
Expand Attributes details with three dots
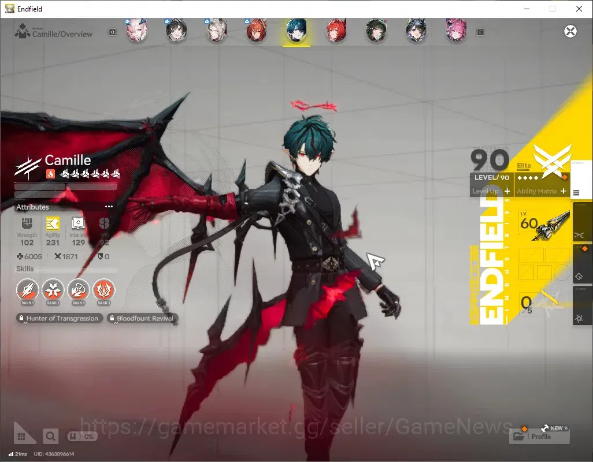coord(109,207)
